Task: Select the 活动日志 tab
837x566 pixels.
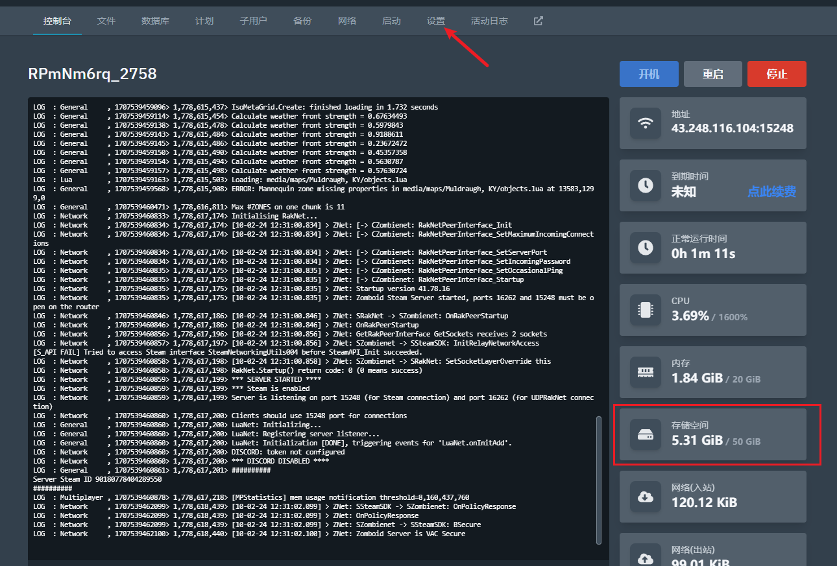Action: 489,21
